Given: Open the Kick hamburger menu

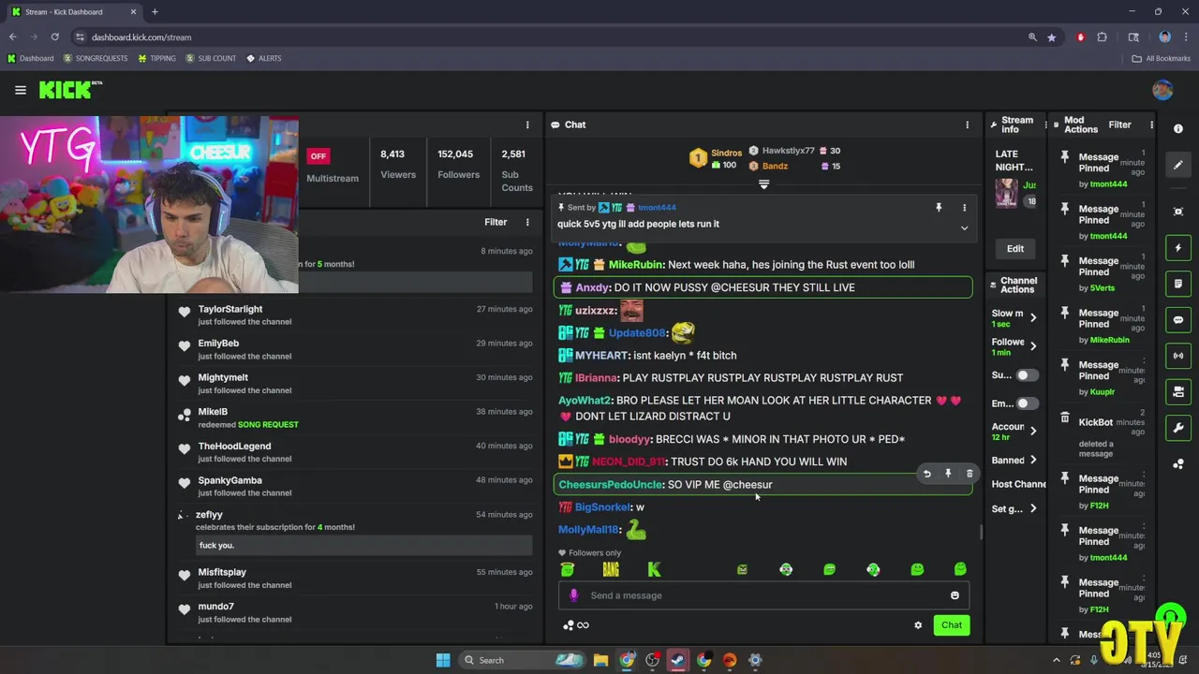Looking at the screenshot, I should coord(20,90).
